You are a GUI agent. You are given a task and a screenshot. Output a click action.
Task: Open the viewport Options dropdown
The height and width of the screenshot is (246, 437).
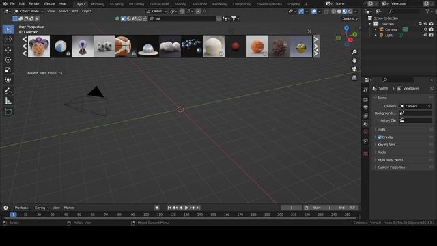pyautogui.click(x=350, y=18)
